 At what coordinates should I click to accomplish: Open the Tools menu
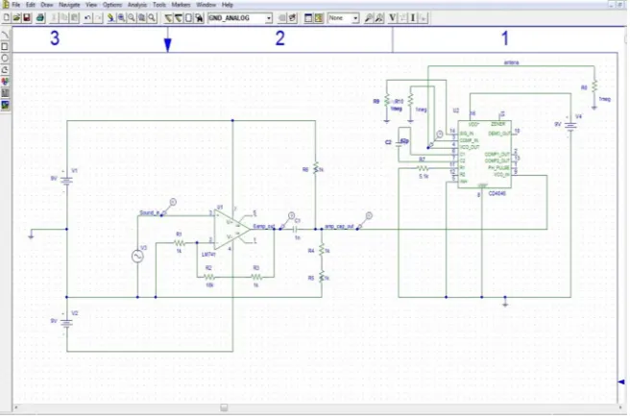click(159, 5)
